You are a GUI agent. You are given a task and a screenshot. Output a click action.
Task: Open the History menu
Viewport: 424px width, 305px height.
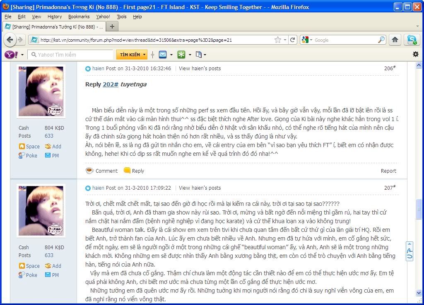coord(55,17)
